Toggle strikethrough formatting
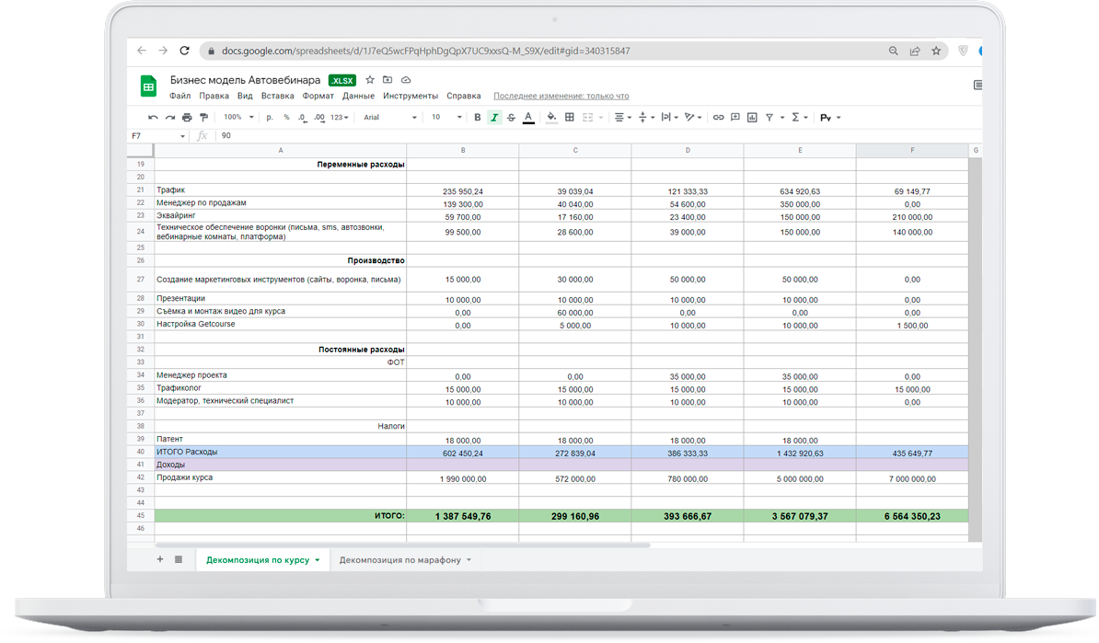1099x643 pixels. pyautogui.click(x=511, y=118)
